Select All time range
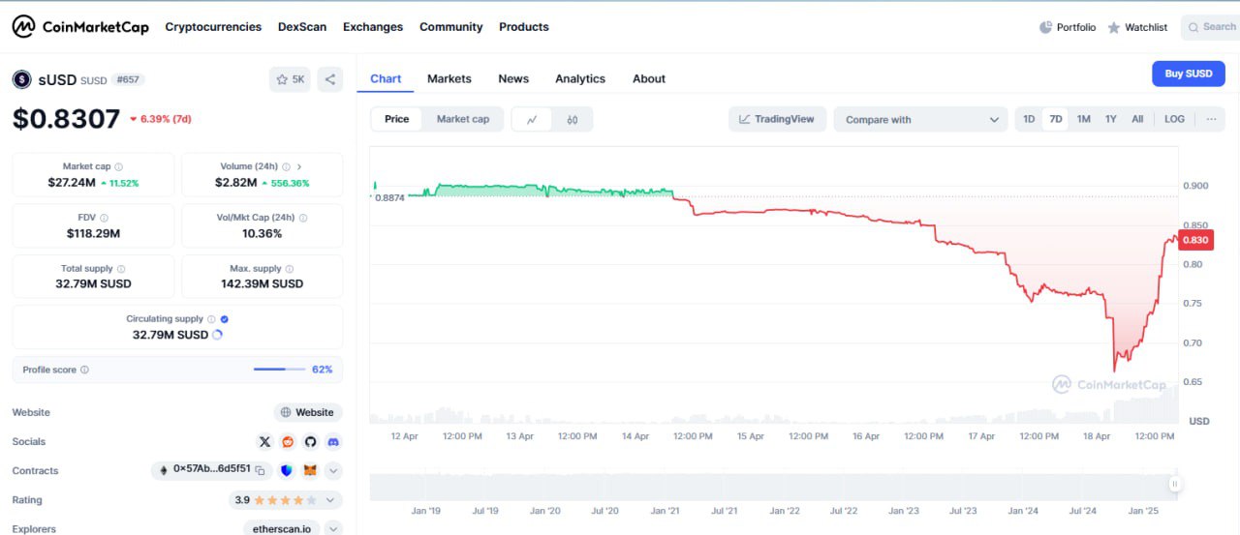Image resolution: width=1240 pixels, height=535 pixels. (1137, 119)
